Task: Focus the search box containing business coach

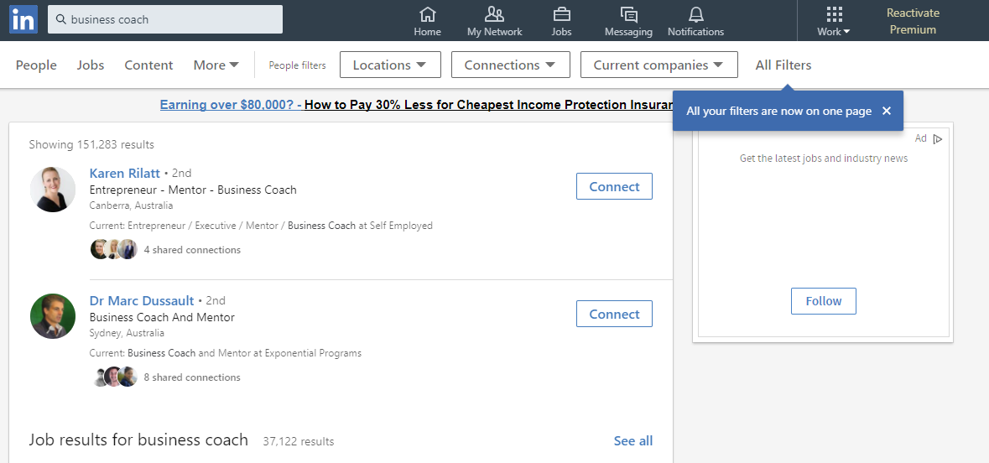Action: tap(165, 19)
